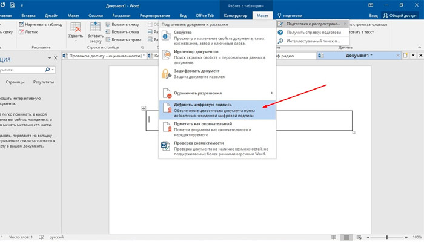
Task: Open the Office Tab ribbon tab
Action: pyautogui.click(x=205, y=15)
